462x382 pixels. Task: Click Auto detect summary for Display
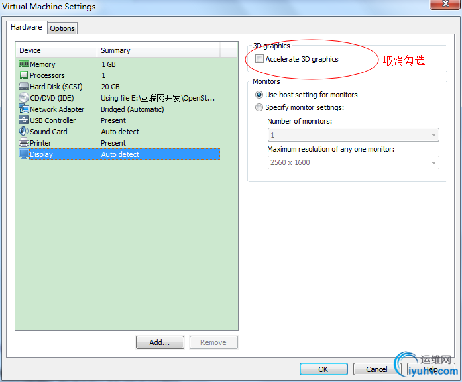tap(120, 154)
